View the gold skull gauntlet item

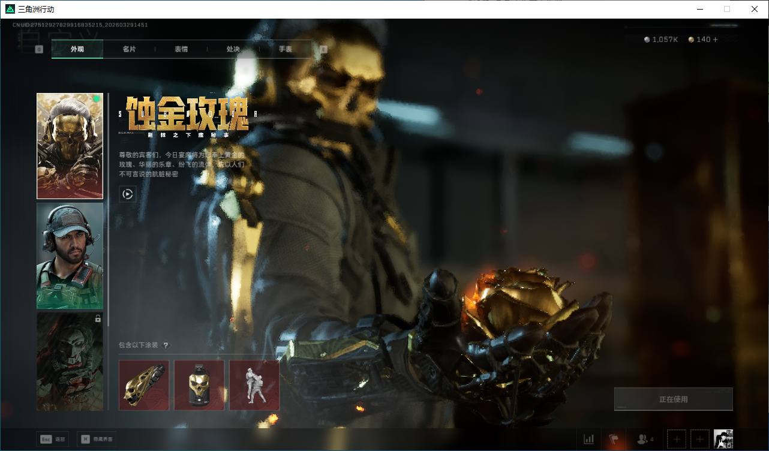pyautogui.click(x=144, y=385)
